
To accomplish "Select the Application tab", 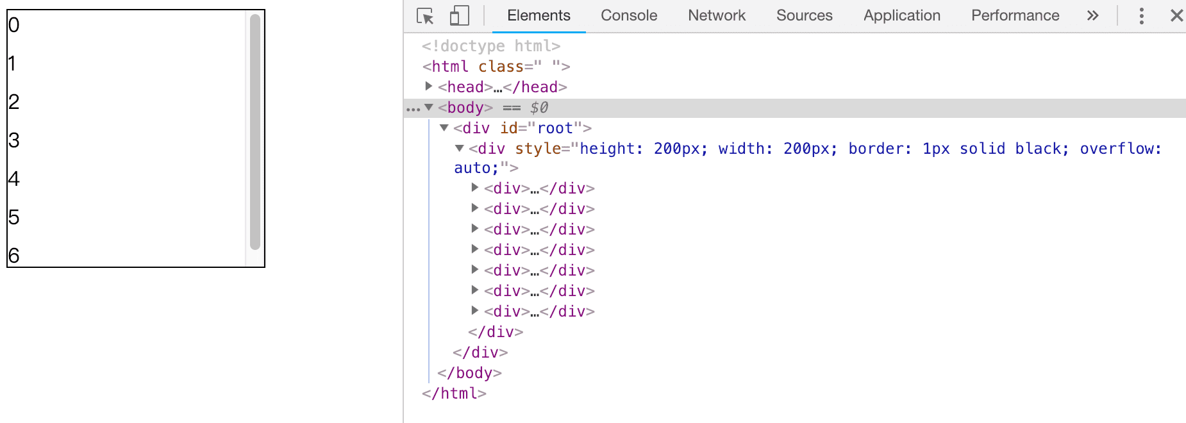I will point(902,16).
